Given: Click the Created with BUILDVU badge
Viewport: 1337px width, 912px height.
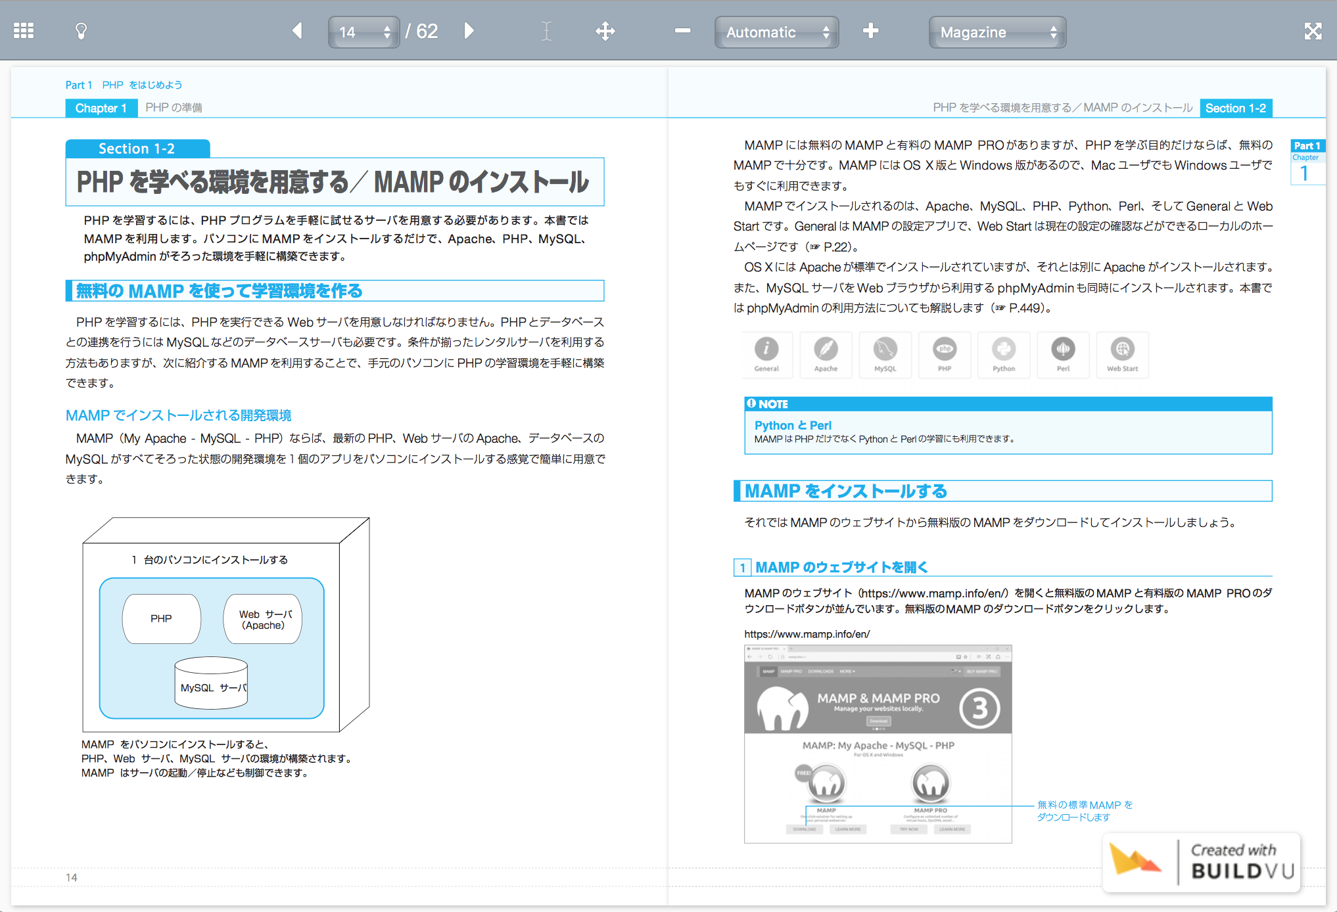Looking at the screenshot, I should pos(1202,862).
